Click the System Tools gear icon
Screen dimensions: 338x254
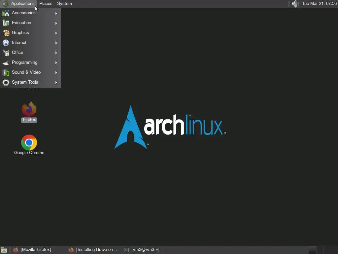click(x=6, y=82)
